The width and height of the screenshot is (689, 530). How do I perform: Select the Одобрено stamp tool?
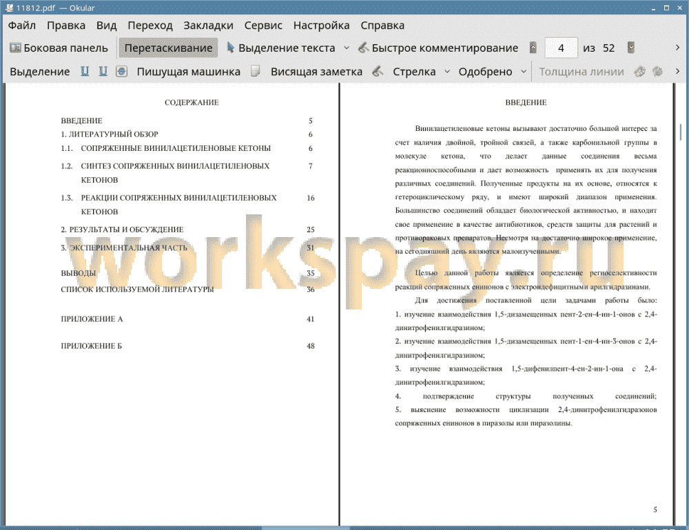[485, 72]
